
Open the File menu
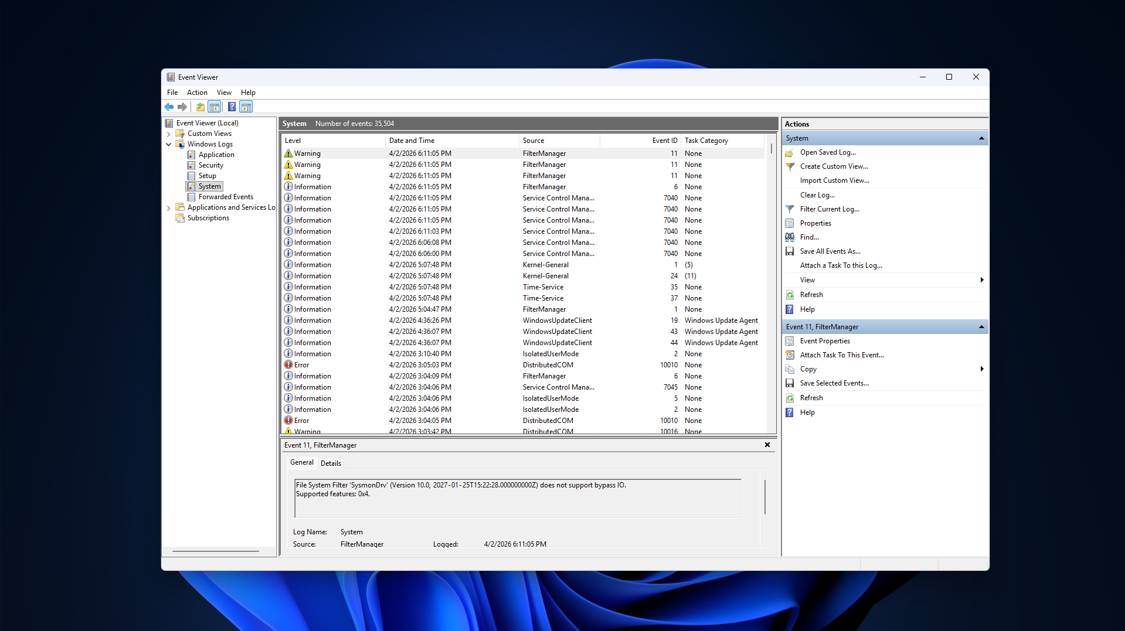click(172, 93)
